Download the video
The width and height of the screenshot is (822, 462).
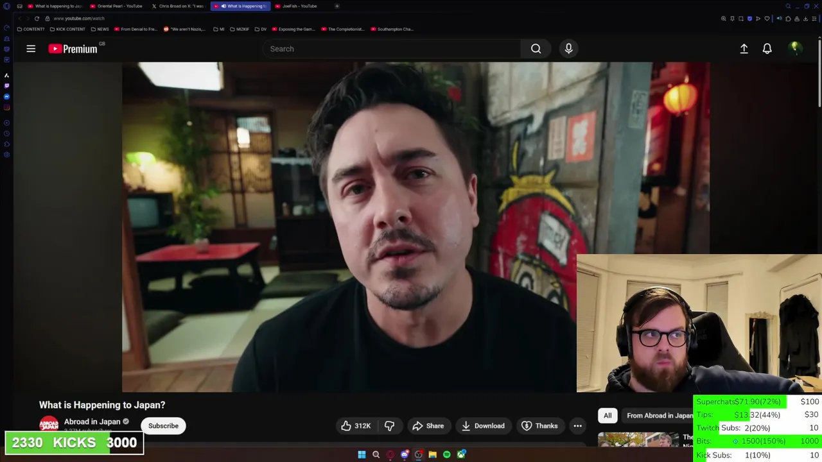483,425
